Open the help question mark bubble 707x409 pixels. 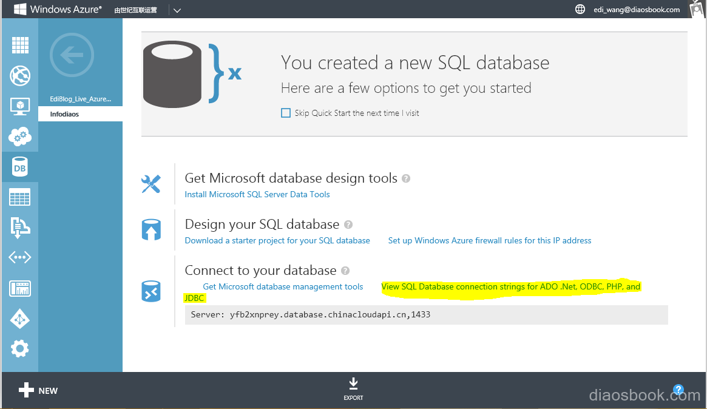click(x=678, y=390)
